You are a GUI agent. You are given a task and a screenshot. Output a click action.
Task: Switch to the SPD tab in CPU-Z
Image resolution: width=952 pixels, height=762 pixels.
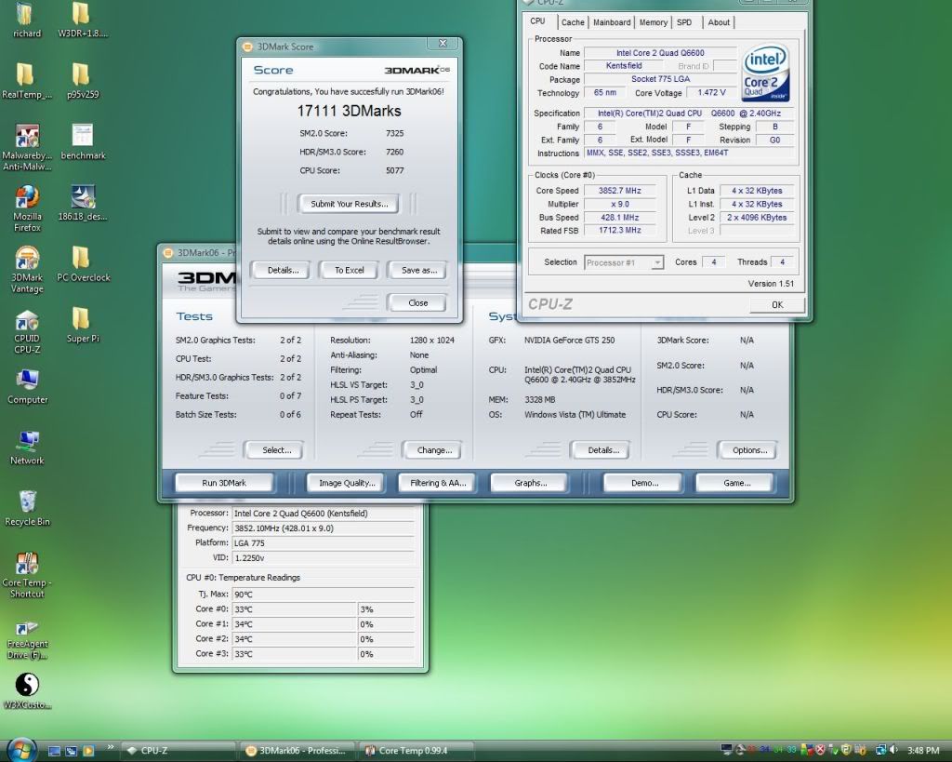(x=684, y=22)
